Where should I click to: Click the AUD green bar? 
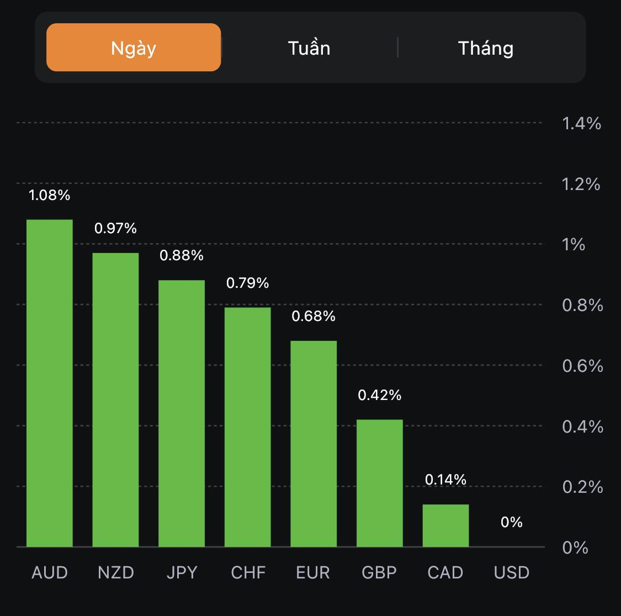click(50, 383)
